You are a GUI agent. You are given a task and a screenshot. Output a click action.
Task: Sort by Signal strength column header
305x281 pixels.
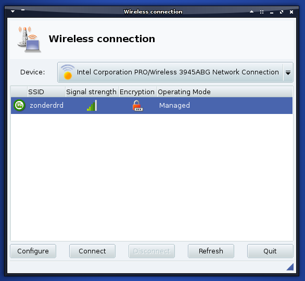(92, 92)
